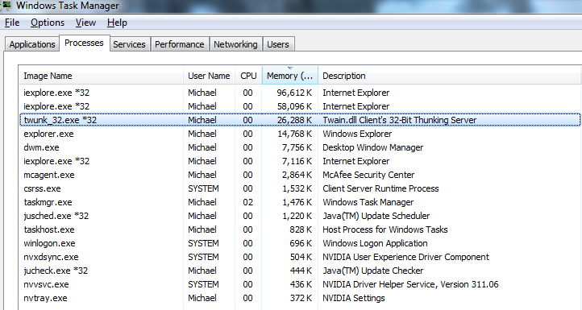Switch to the Applications tab
Screen dimensions: 582x310
click(32, 44)
